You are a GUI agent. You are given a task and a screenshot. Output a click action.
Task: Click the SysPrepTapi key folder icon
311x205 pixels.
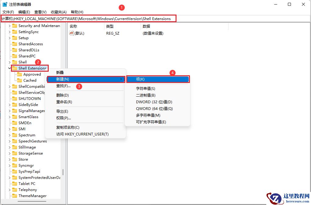click(15, 171)
